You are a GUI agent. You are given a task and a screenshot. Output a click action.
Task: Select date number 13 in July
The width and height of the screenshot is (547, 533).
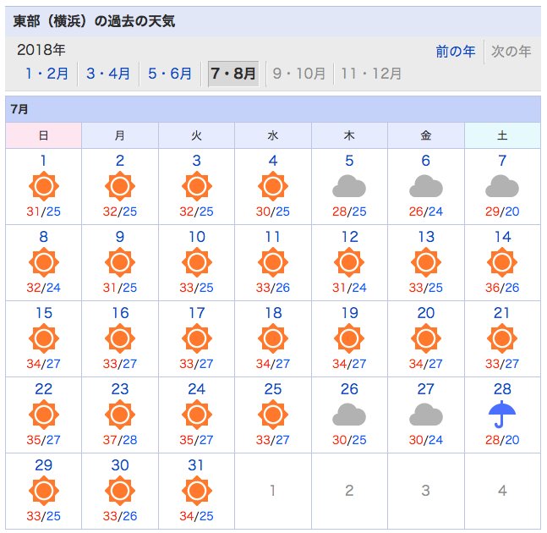pos(426,237)
